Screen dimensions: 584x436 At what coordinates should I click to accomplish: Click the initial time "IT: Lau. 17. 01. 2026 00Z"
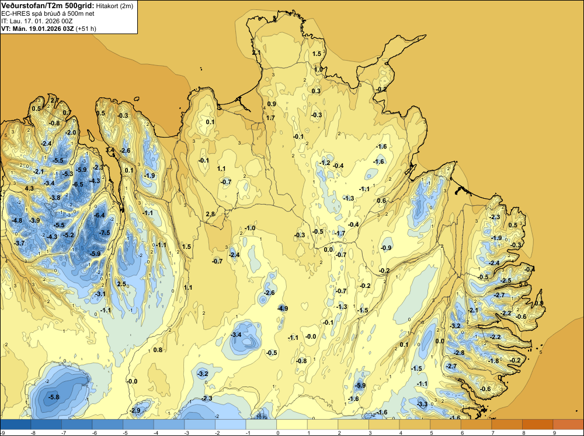[x=37, y=21]
